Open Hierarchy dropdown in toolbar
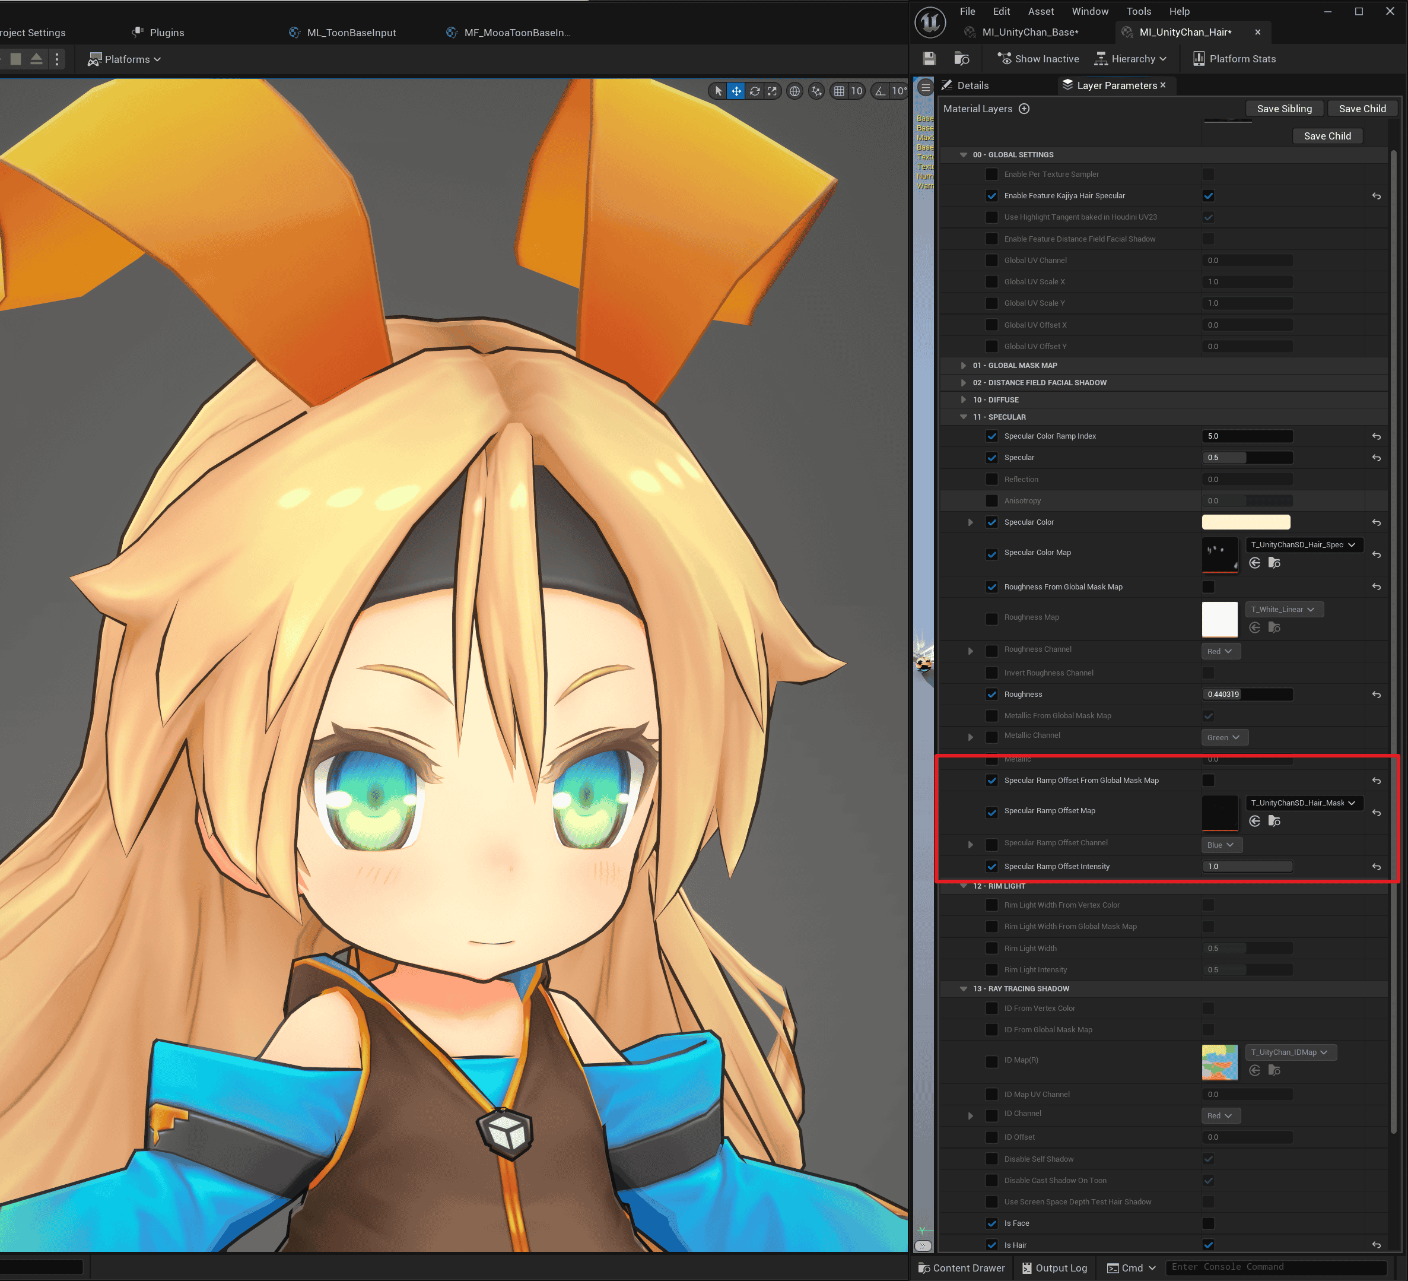1408x1281 pixels. point(1130,59)
